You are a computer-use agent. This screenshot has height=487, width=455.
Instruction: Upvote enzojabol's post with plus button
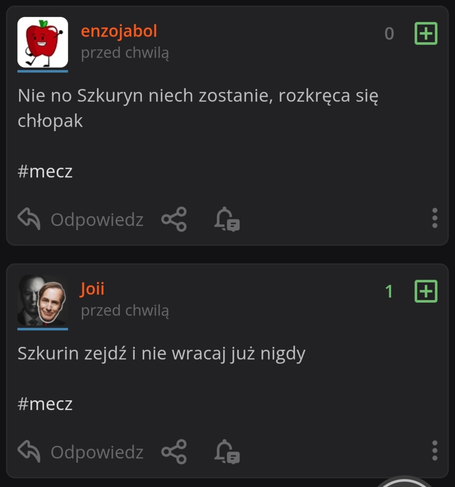[x=426, y=34]
